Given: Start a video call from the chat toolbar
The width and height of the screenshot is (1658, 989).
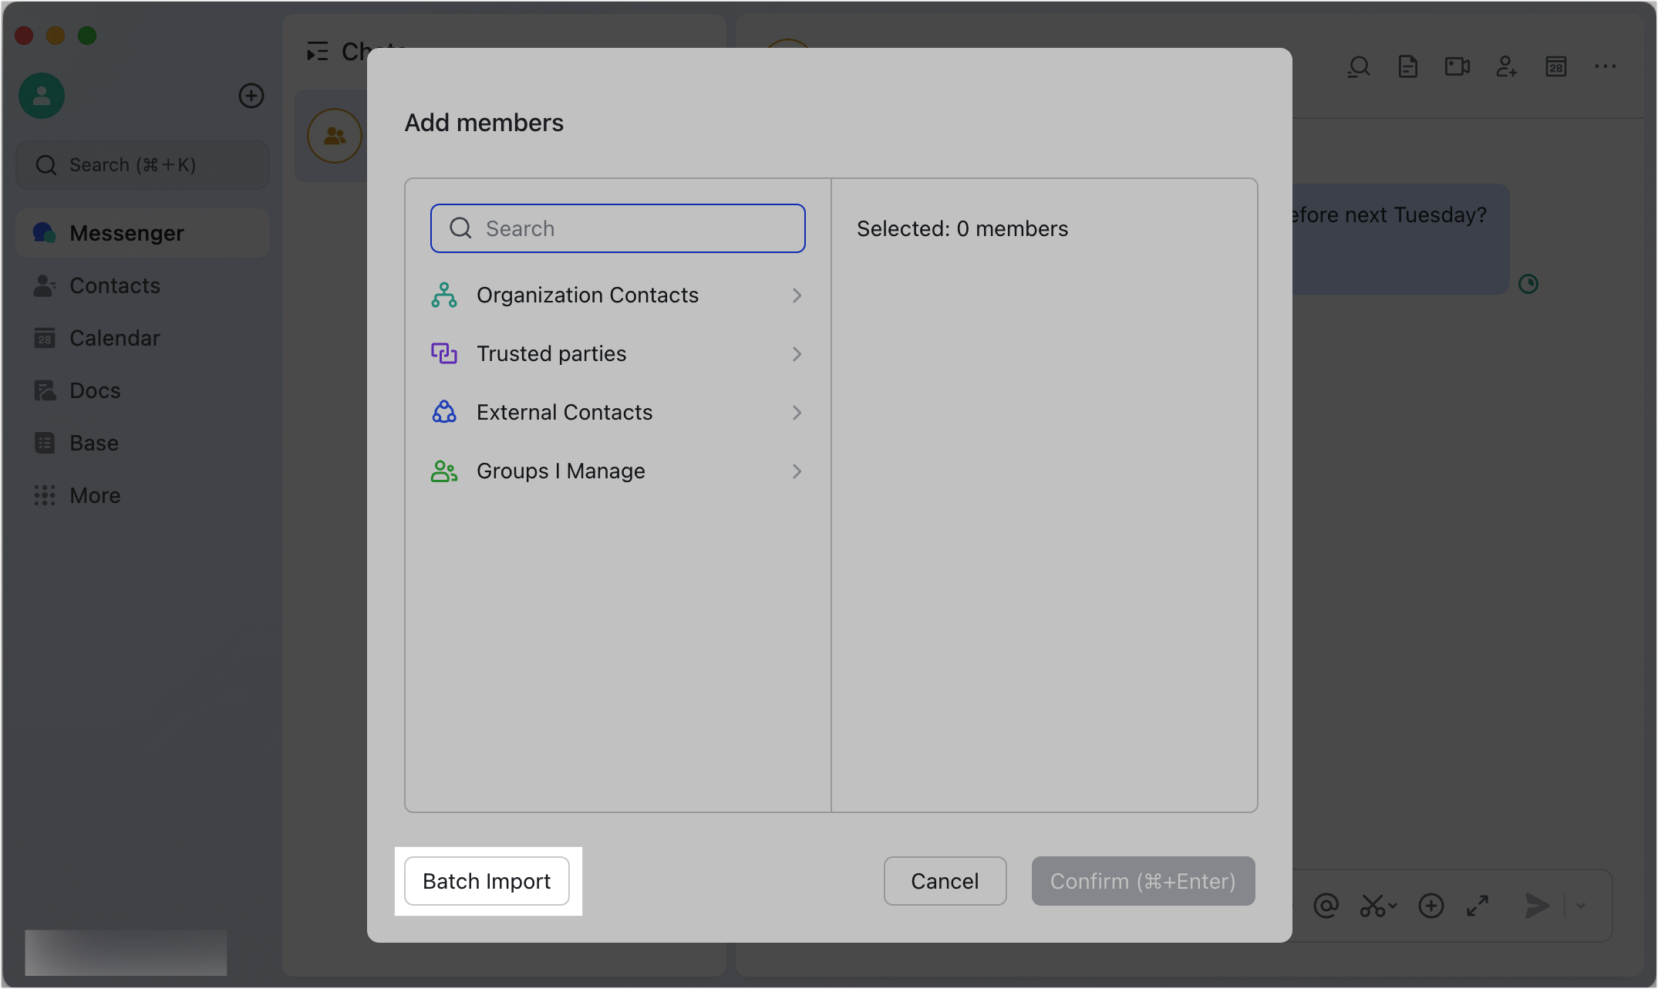Looking at the screenshot, I should pyautogui.click(x=1457, y=66).
